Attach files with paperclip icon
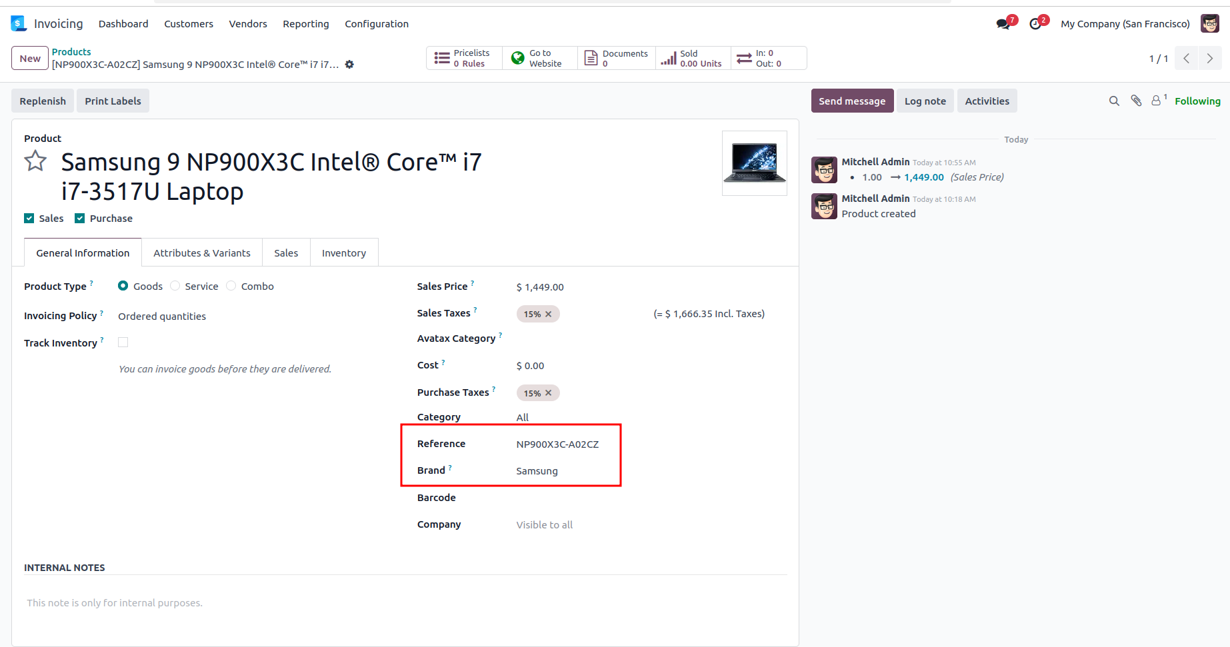Viewport: 1230px width, 647px height. pyautogui.click(x=1137, y=101)
